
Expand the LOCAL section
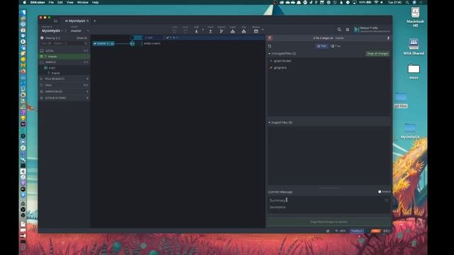pos(65,50)
